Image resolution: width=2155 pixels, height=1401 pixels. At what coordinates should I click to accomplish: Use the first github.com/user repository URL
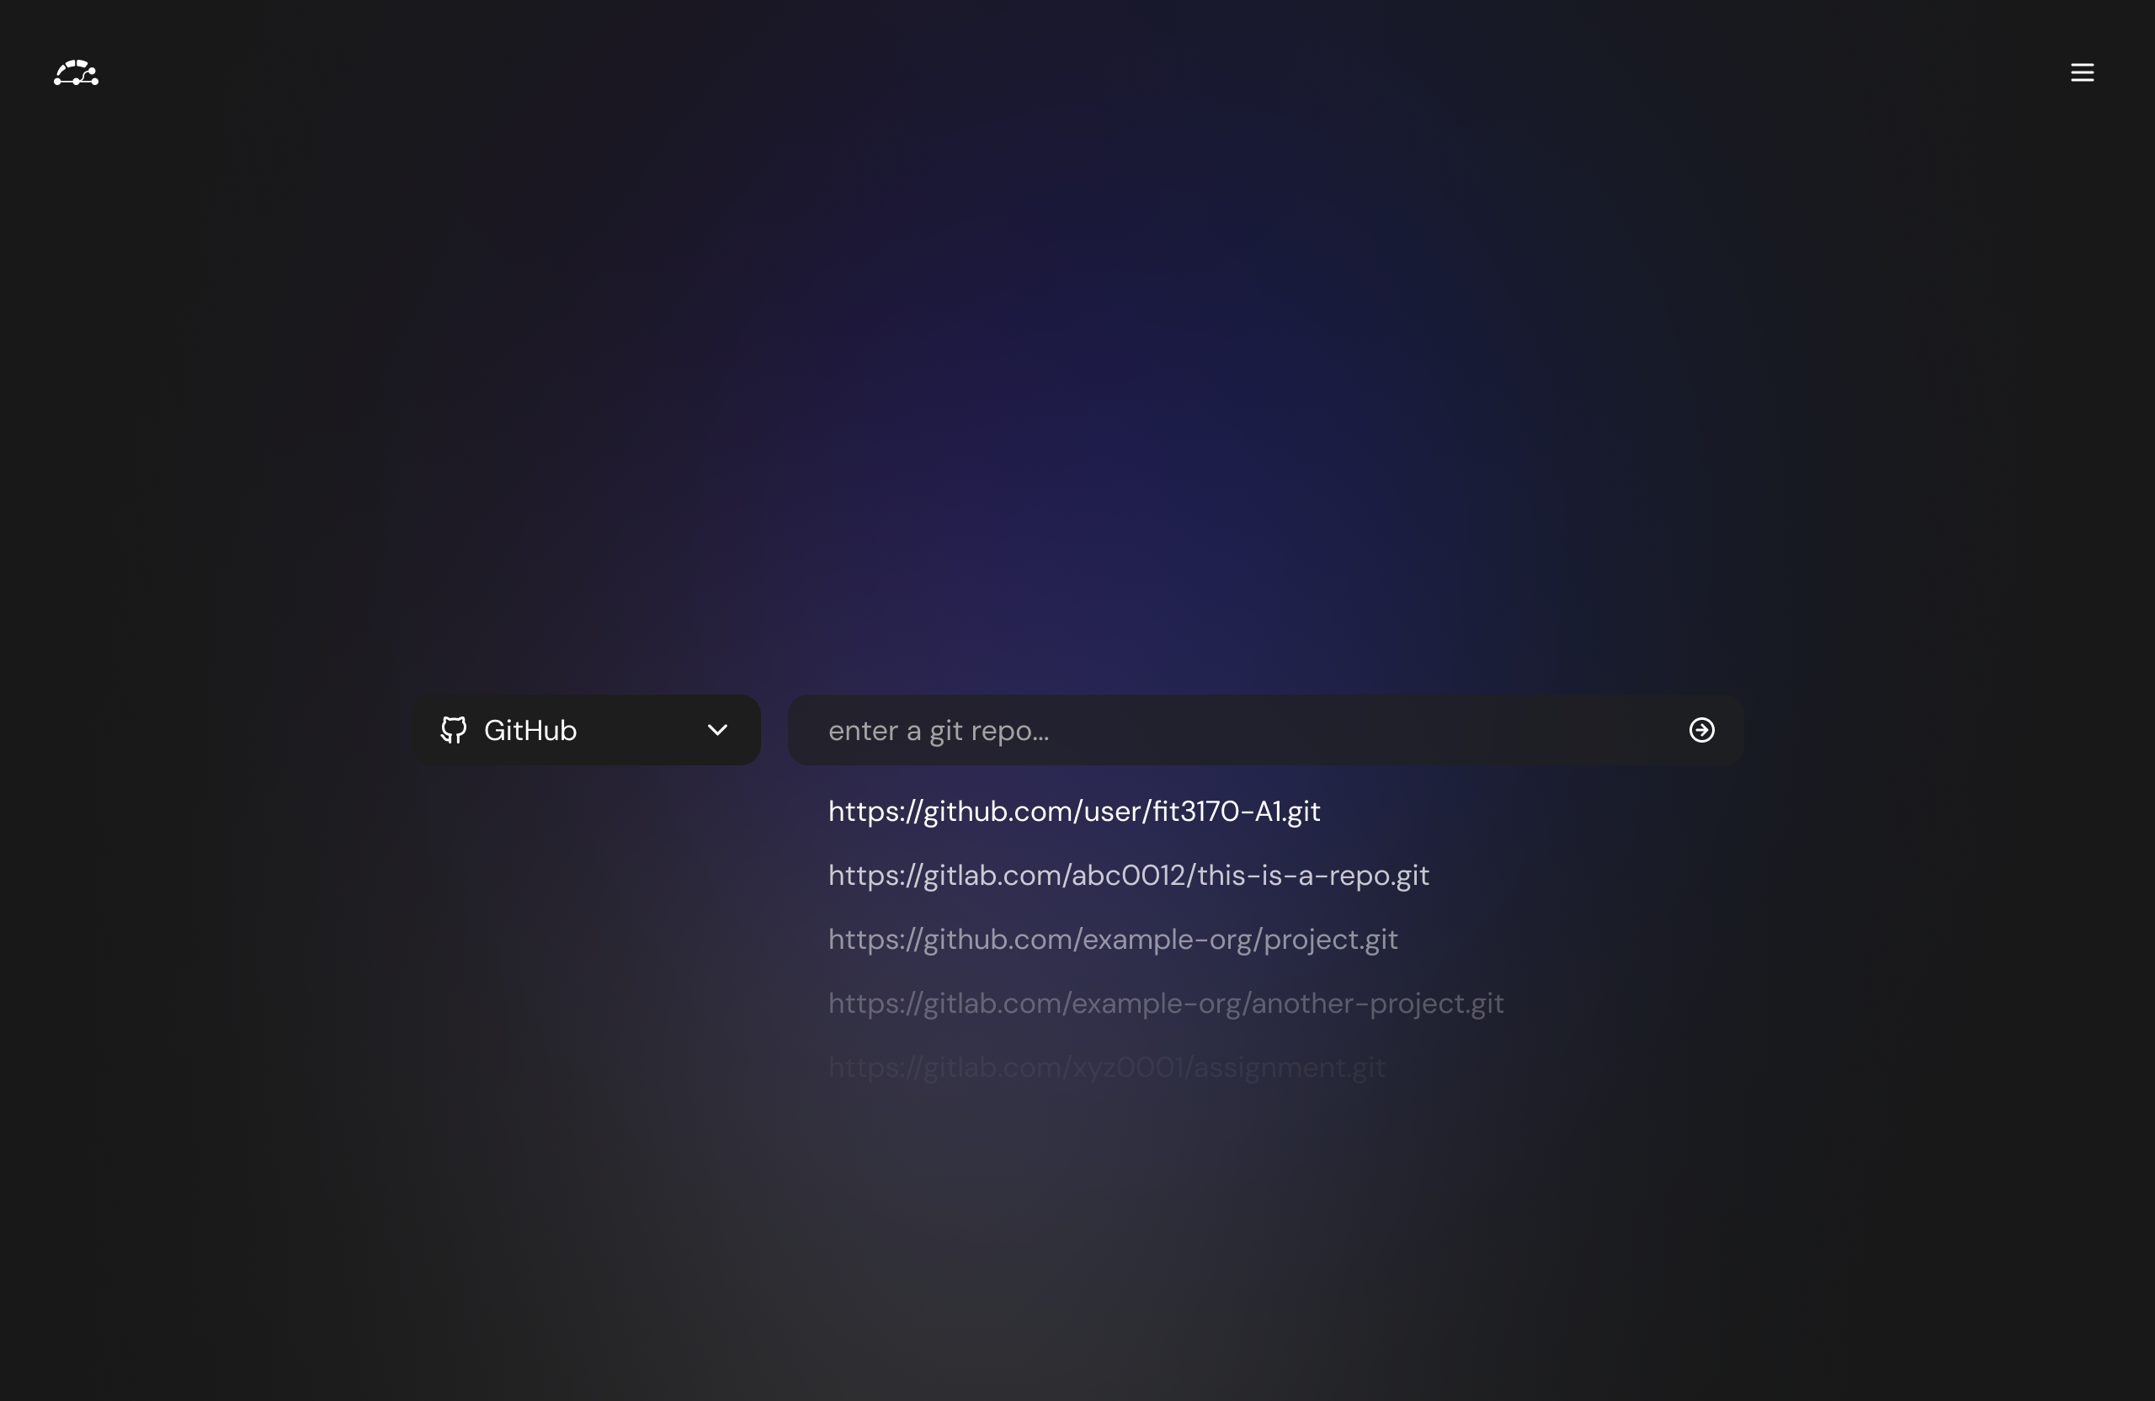(x=1074, y=812)
